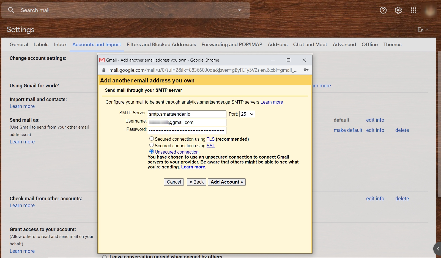
Task: Open the account profile avatar
Action: point(430,11)
